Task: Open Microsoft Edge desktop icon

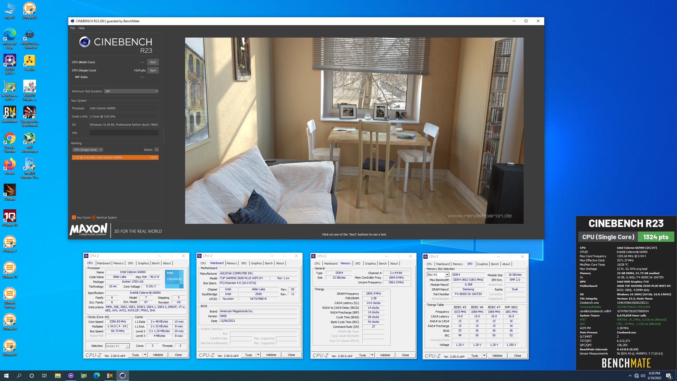Action: (10, 39)
